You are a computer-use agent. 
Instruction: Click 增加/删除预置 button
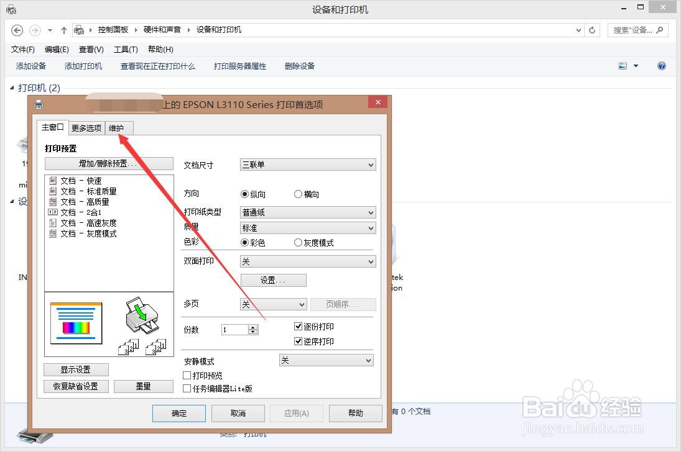109,163
